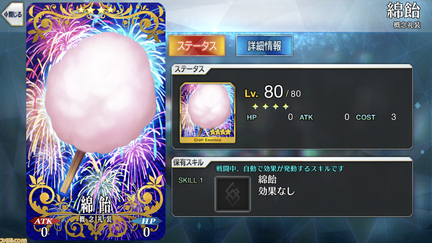This screenshot has width=432, height=243.
Task: Tap the SKILL 1 label
Action: click(191, 180)
